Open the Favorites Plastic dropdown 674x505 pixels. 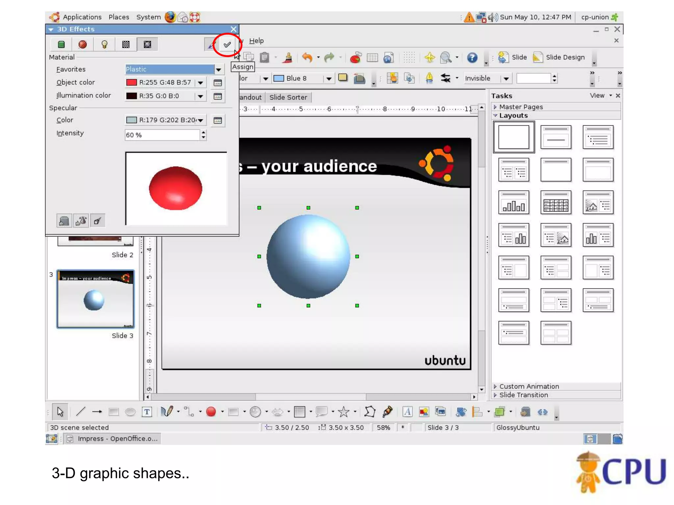click(x=218, y=69)
